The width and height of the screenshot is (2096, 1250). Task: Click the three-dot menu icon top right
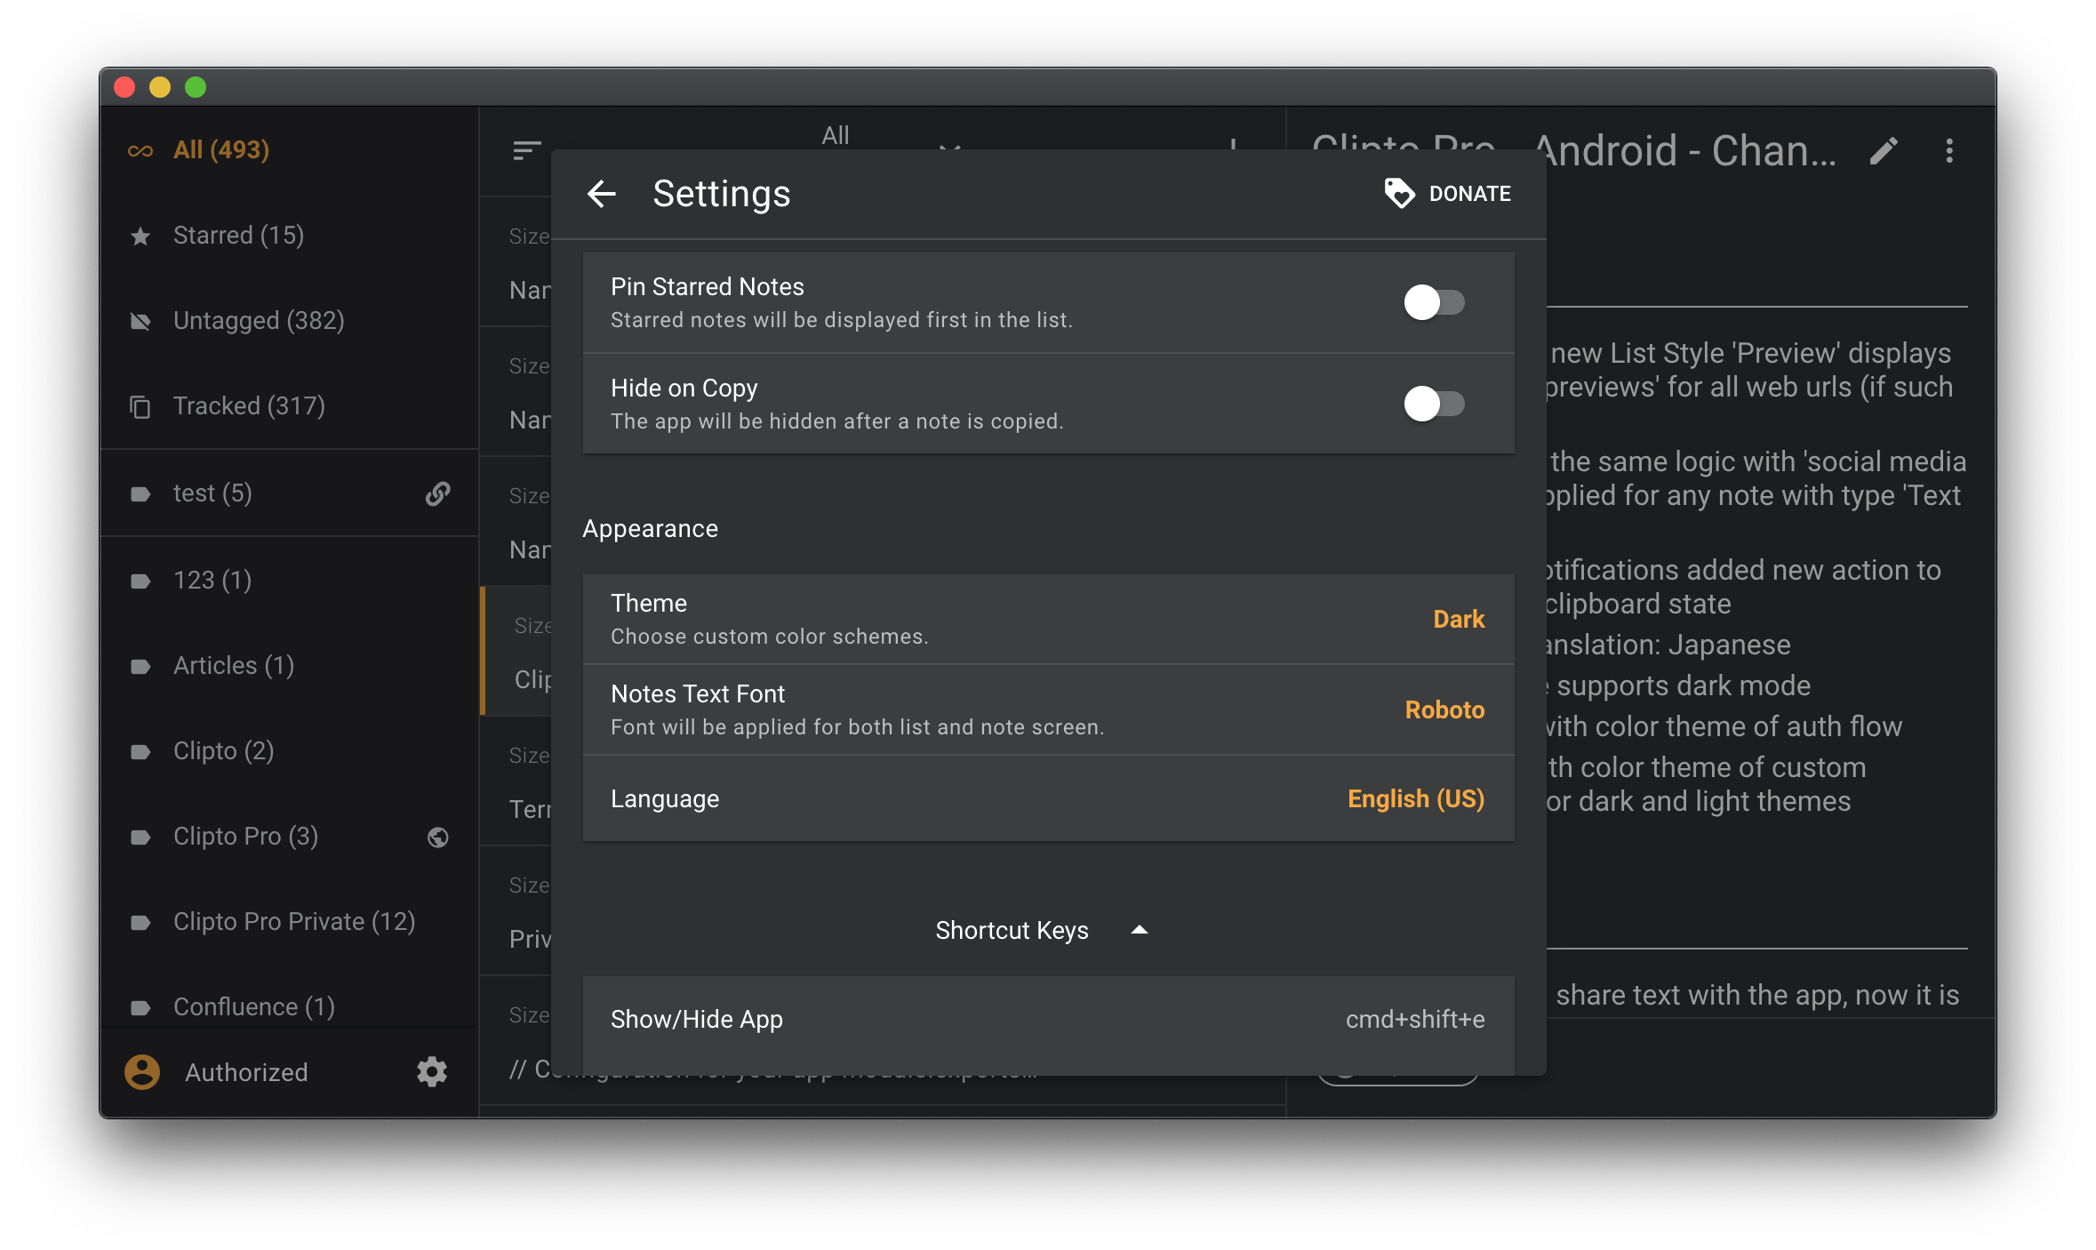[1948, 148]
